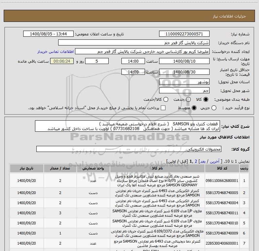Image resolution: width=259 pixels, height=251 pixels.
Task: Select the متوسط purchase type radio
Action: point(194,108)
